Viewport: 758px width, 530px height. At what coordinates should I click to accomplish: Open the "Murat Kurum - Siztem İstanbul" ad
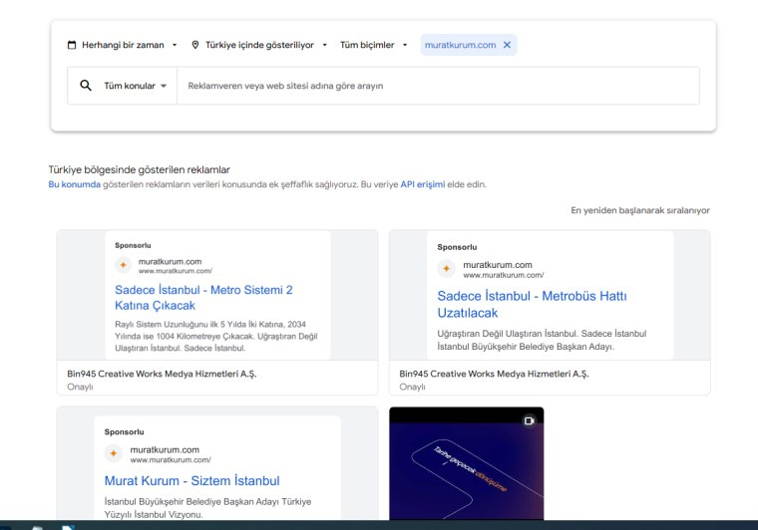pos(191,480)
